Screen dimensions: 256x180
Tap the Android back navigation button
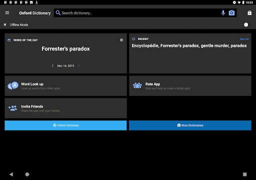pyautogui.click(x=11, y=174)
